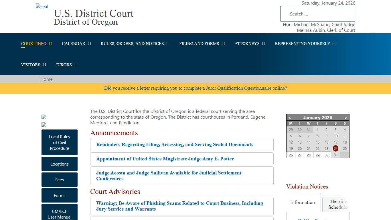Viewport: 391px width, 220px height.
Task: Open the Representing Yourself dropdown
Action: [334, 43]
